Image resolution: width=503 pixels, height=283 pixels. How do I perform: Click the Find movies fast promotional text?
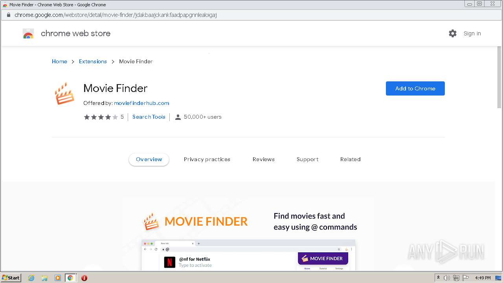tap(316, 222)
